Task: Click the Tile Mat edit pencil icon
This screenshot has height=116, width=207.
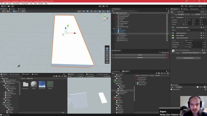Action: [x=203, y=47]
